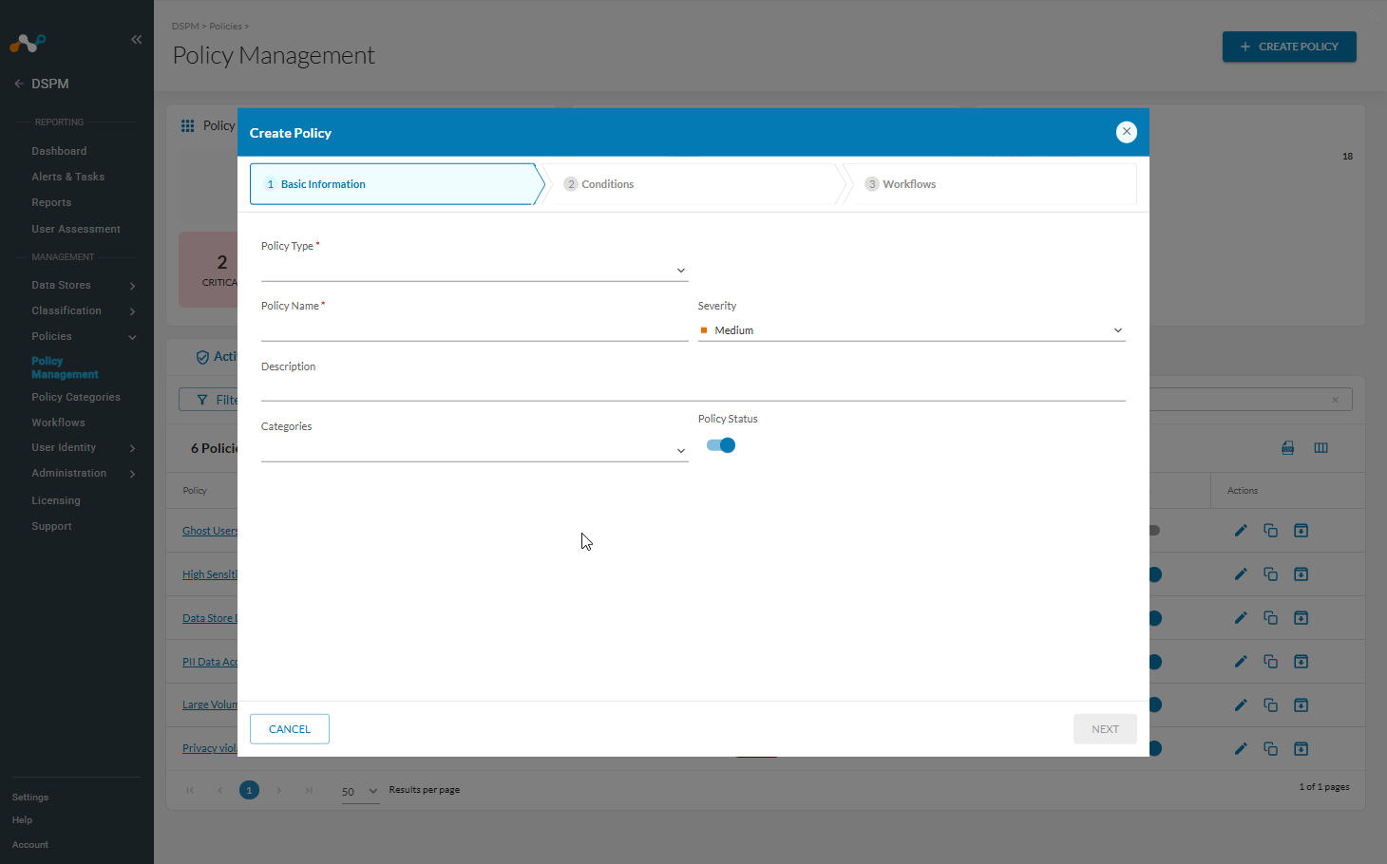Click Policies in the breadcrumb
Viewport: 1387px width, 864px height.
click(225, 26)
